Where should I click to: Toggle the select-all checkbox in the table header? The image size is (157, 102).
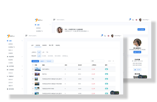pos(33,65)
